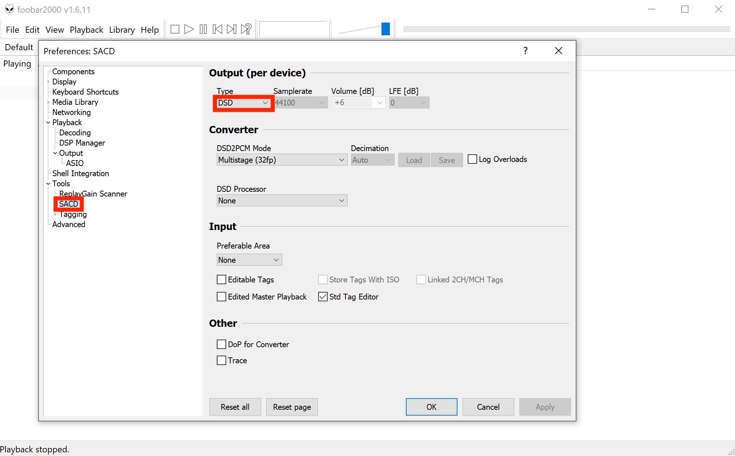735x456 pixels.
Task: Click the Play toolbar icon
Action: click(189, 29)
